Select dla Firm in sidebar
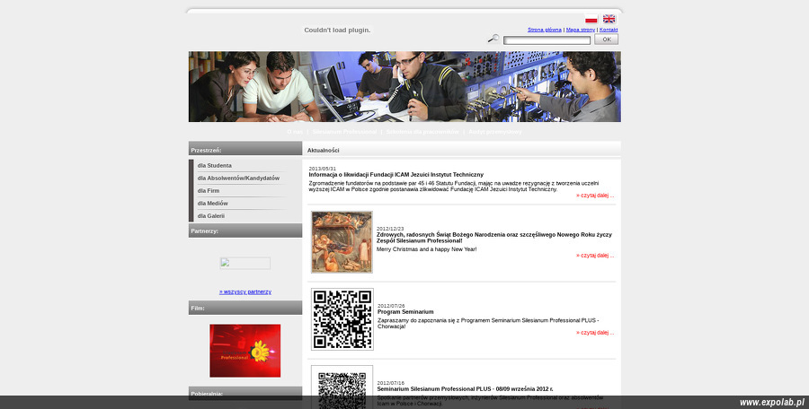This screenshot has width=809, height=409. 209,190
